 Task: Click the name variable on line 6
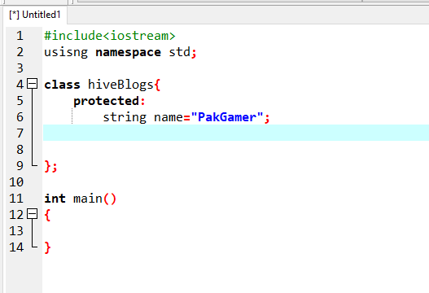coord(169,118)
